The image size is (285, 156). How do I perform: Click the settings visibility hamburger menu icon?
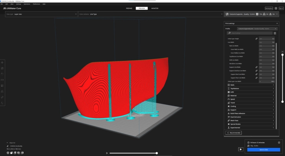[275, 33]
